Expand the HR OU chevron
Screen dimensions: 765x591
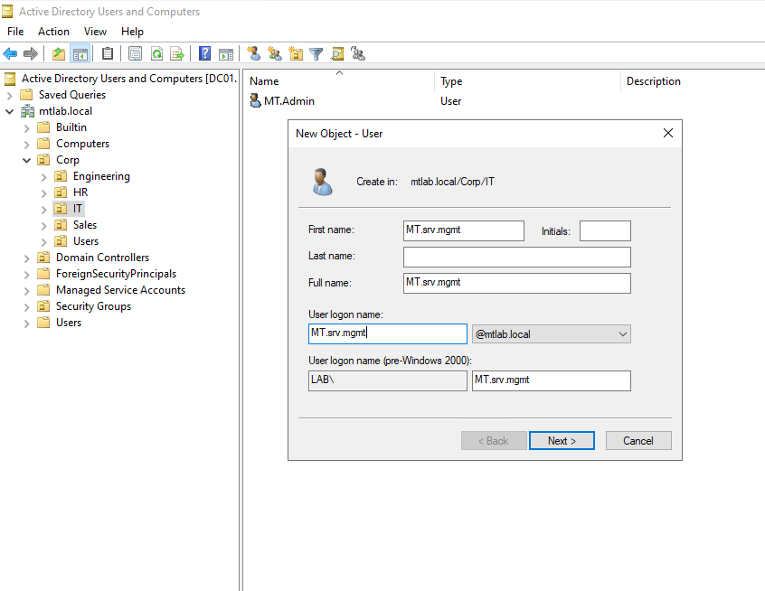coord(44,192)
